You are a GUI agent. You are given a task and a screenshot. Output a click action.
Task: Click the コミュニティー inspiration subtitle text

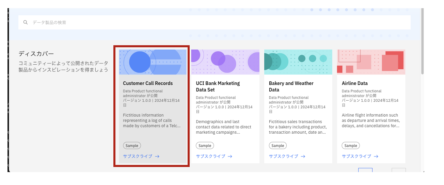coord(63,67)
